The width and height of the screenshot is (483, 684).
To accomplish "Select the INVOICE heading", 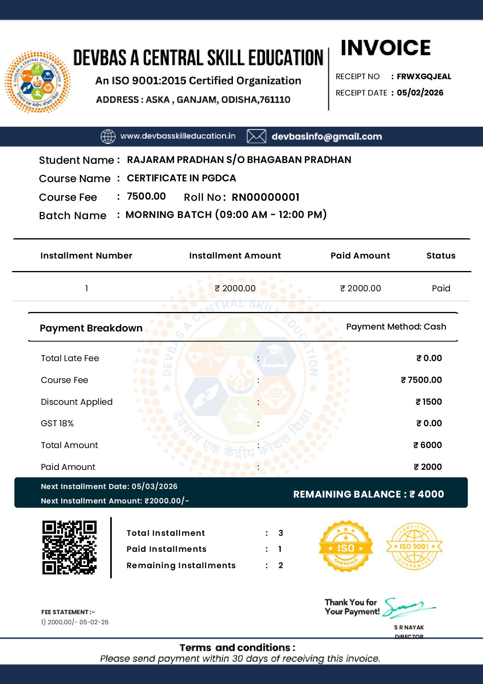I will pyautogui.click(x=386, y=48).
